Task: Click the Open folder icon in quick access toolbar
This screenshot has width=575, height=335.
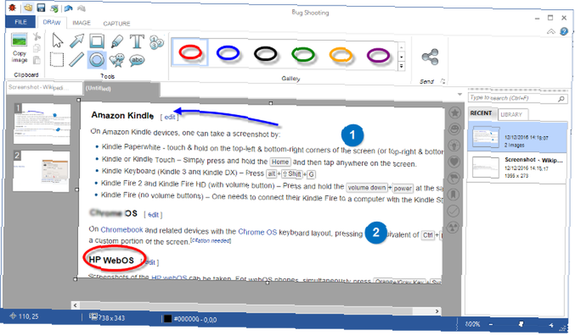Action: pyautogui.click(x=28, y=7)
